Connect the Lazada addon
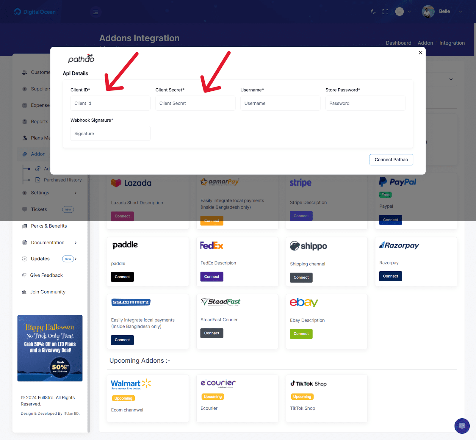The height and width of the screenshot is (440, 476). tap(122, 216)
